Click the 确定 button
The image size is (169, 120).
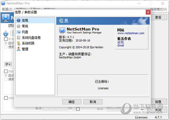(x=72, y=102)
